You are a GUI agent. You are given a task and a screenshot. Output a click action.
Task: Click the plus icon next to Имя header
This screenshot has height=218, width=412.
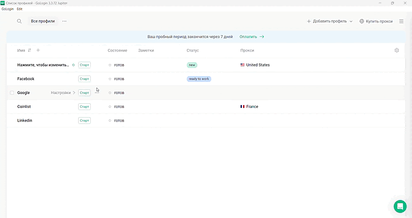(x=38, y=50)
